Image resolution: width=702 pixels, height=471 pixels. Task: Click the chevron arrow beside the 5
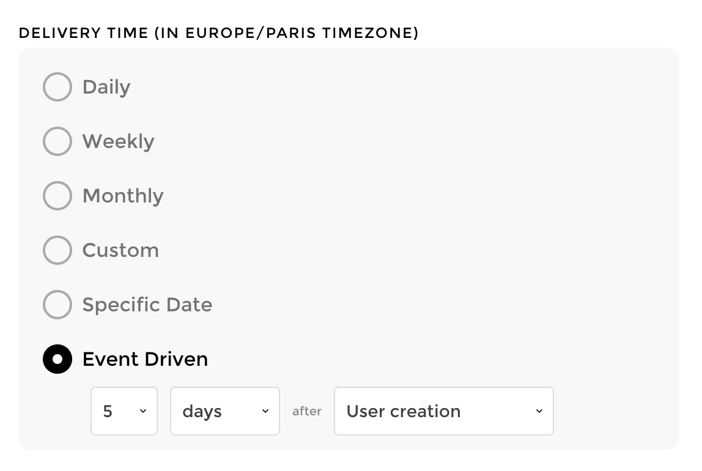click(x=143, y=411)
